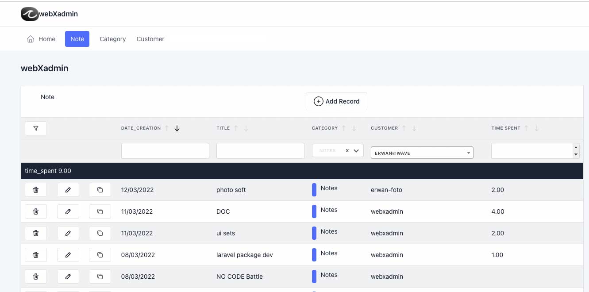
Task: Sort CATEGORY column descending
Action: (354, 128)
